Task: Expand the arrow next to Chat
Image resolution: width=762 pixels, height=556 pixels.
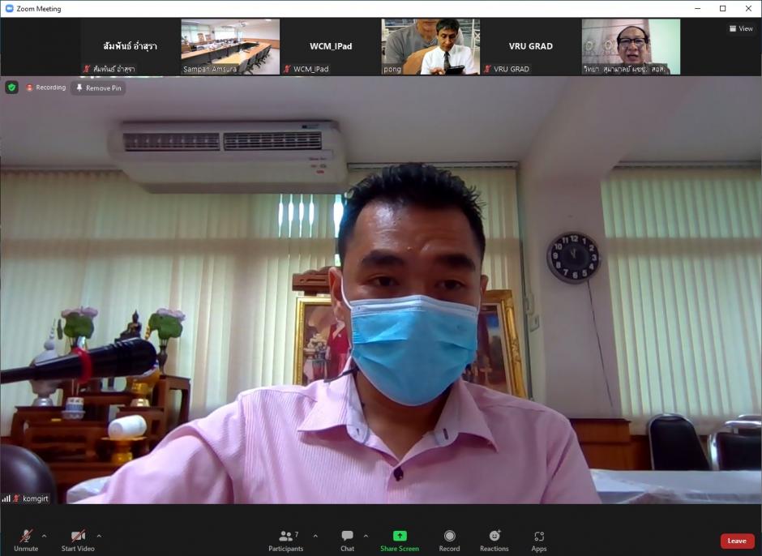Action: click(x=366, y=536)
